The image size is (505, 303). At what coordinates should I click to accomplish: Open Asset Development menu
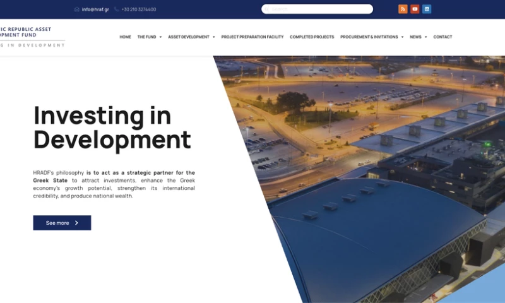tap(189, 37)
